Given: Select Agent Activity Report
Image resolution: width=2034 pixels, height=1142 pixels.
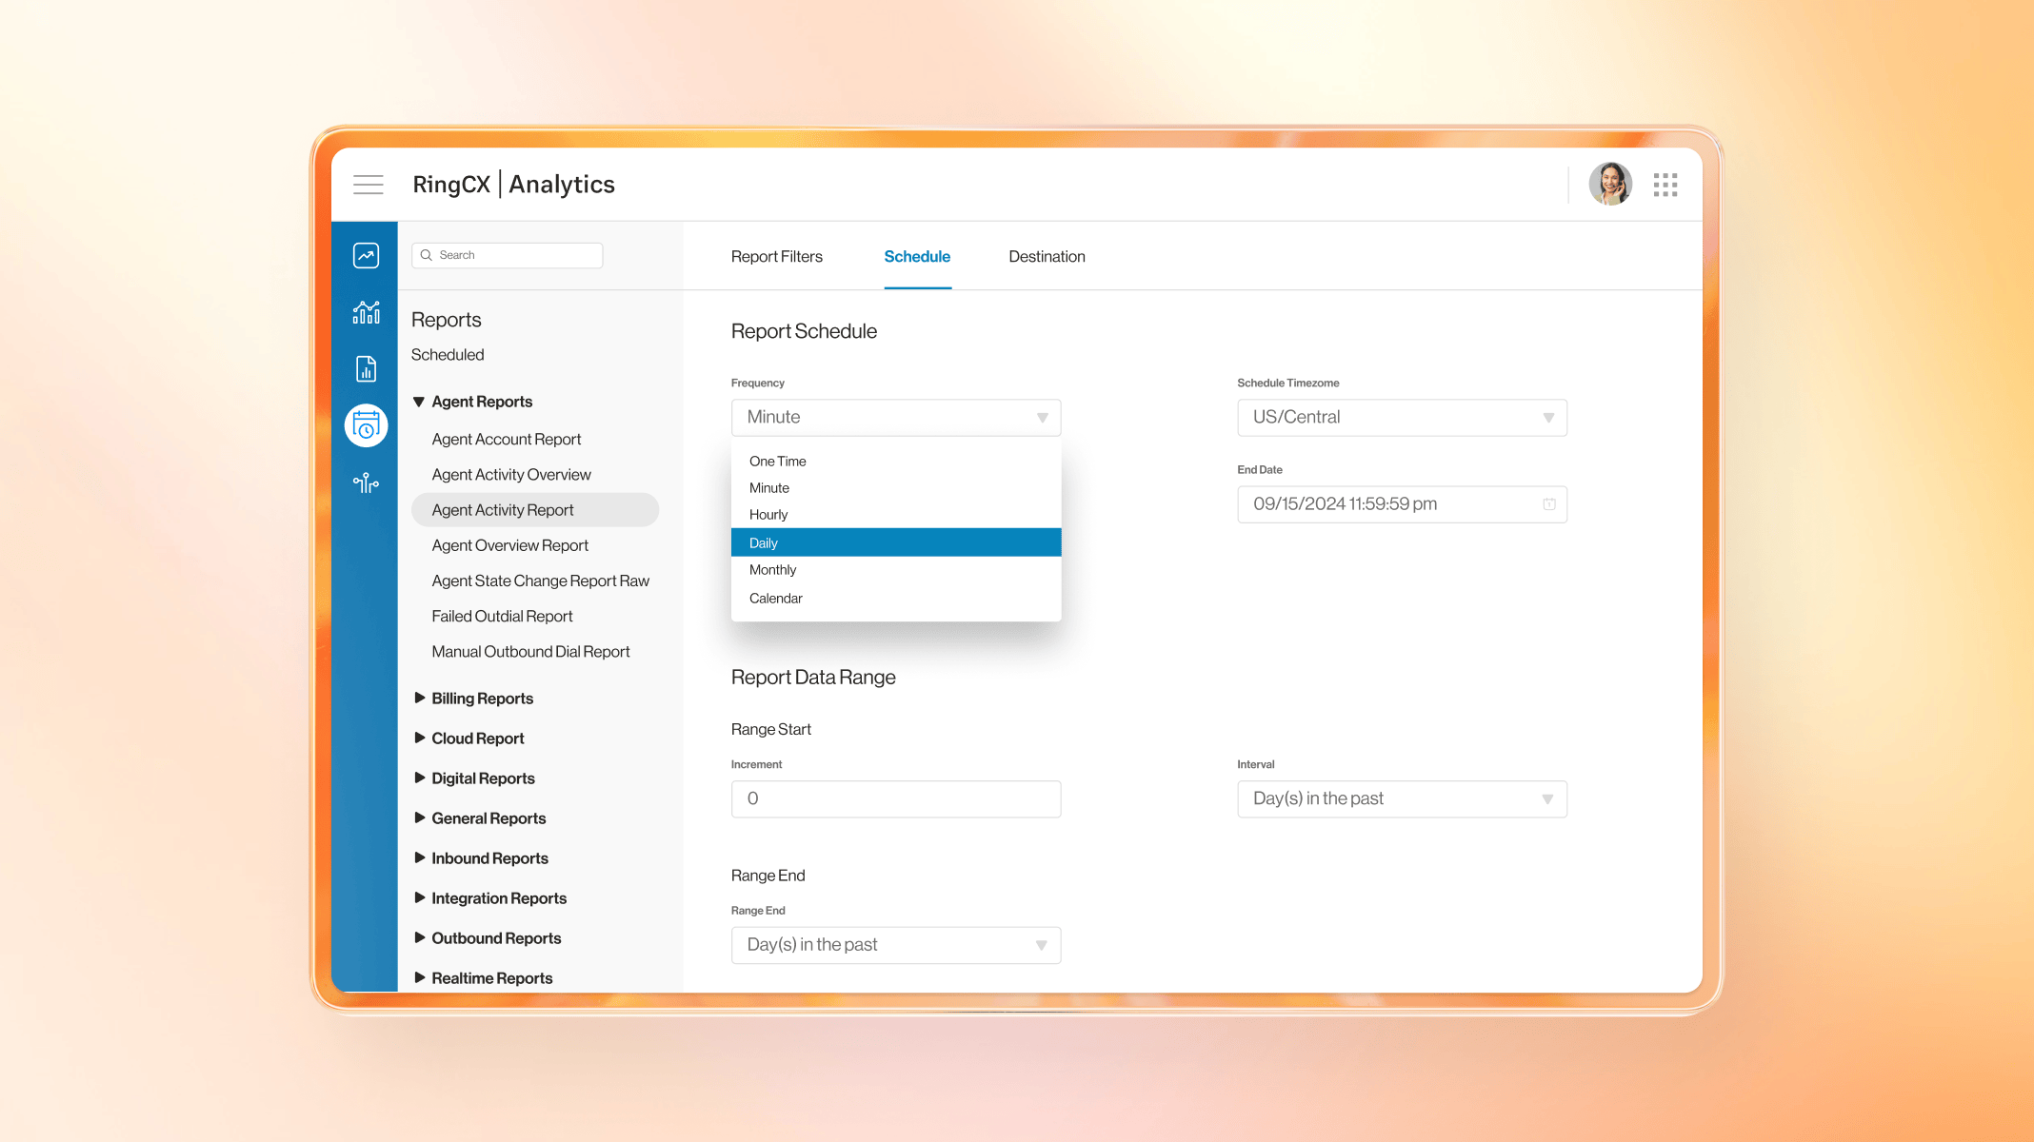Looking at the screenshot, I should pyautogui.click(x=535, y=510).
